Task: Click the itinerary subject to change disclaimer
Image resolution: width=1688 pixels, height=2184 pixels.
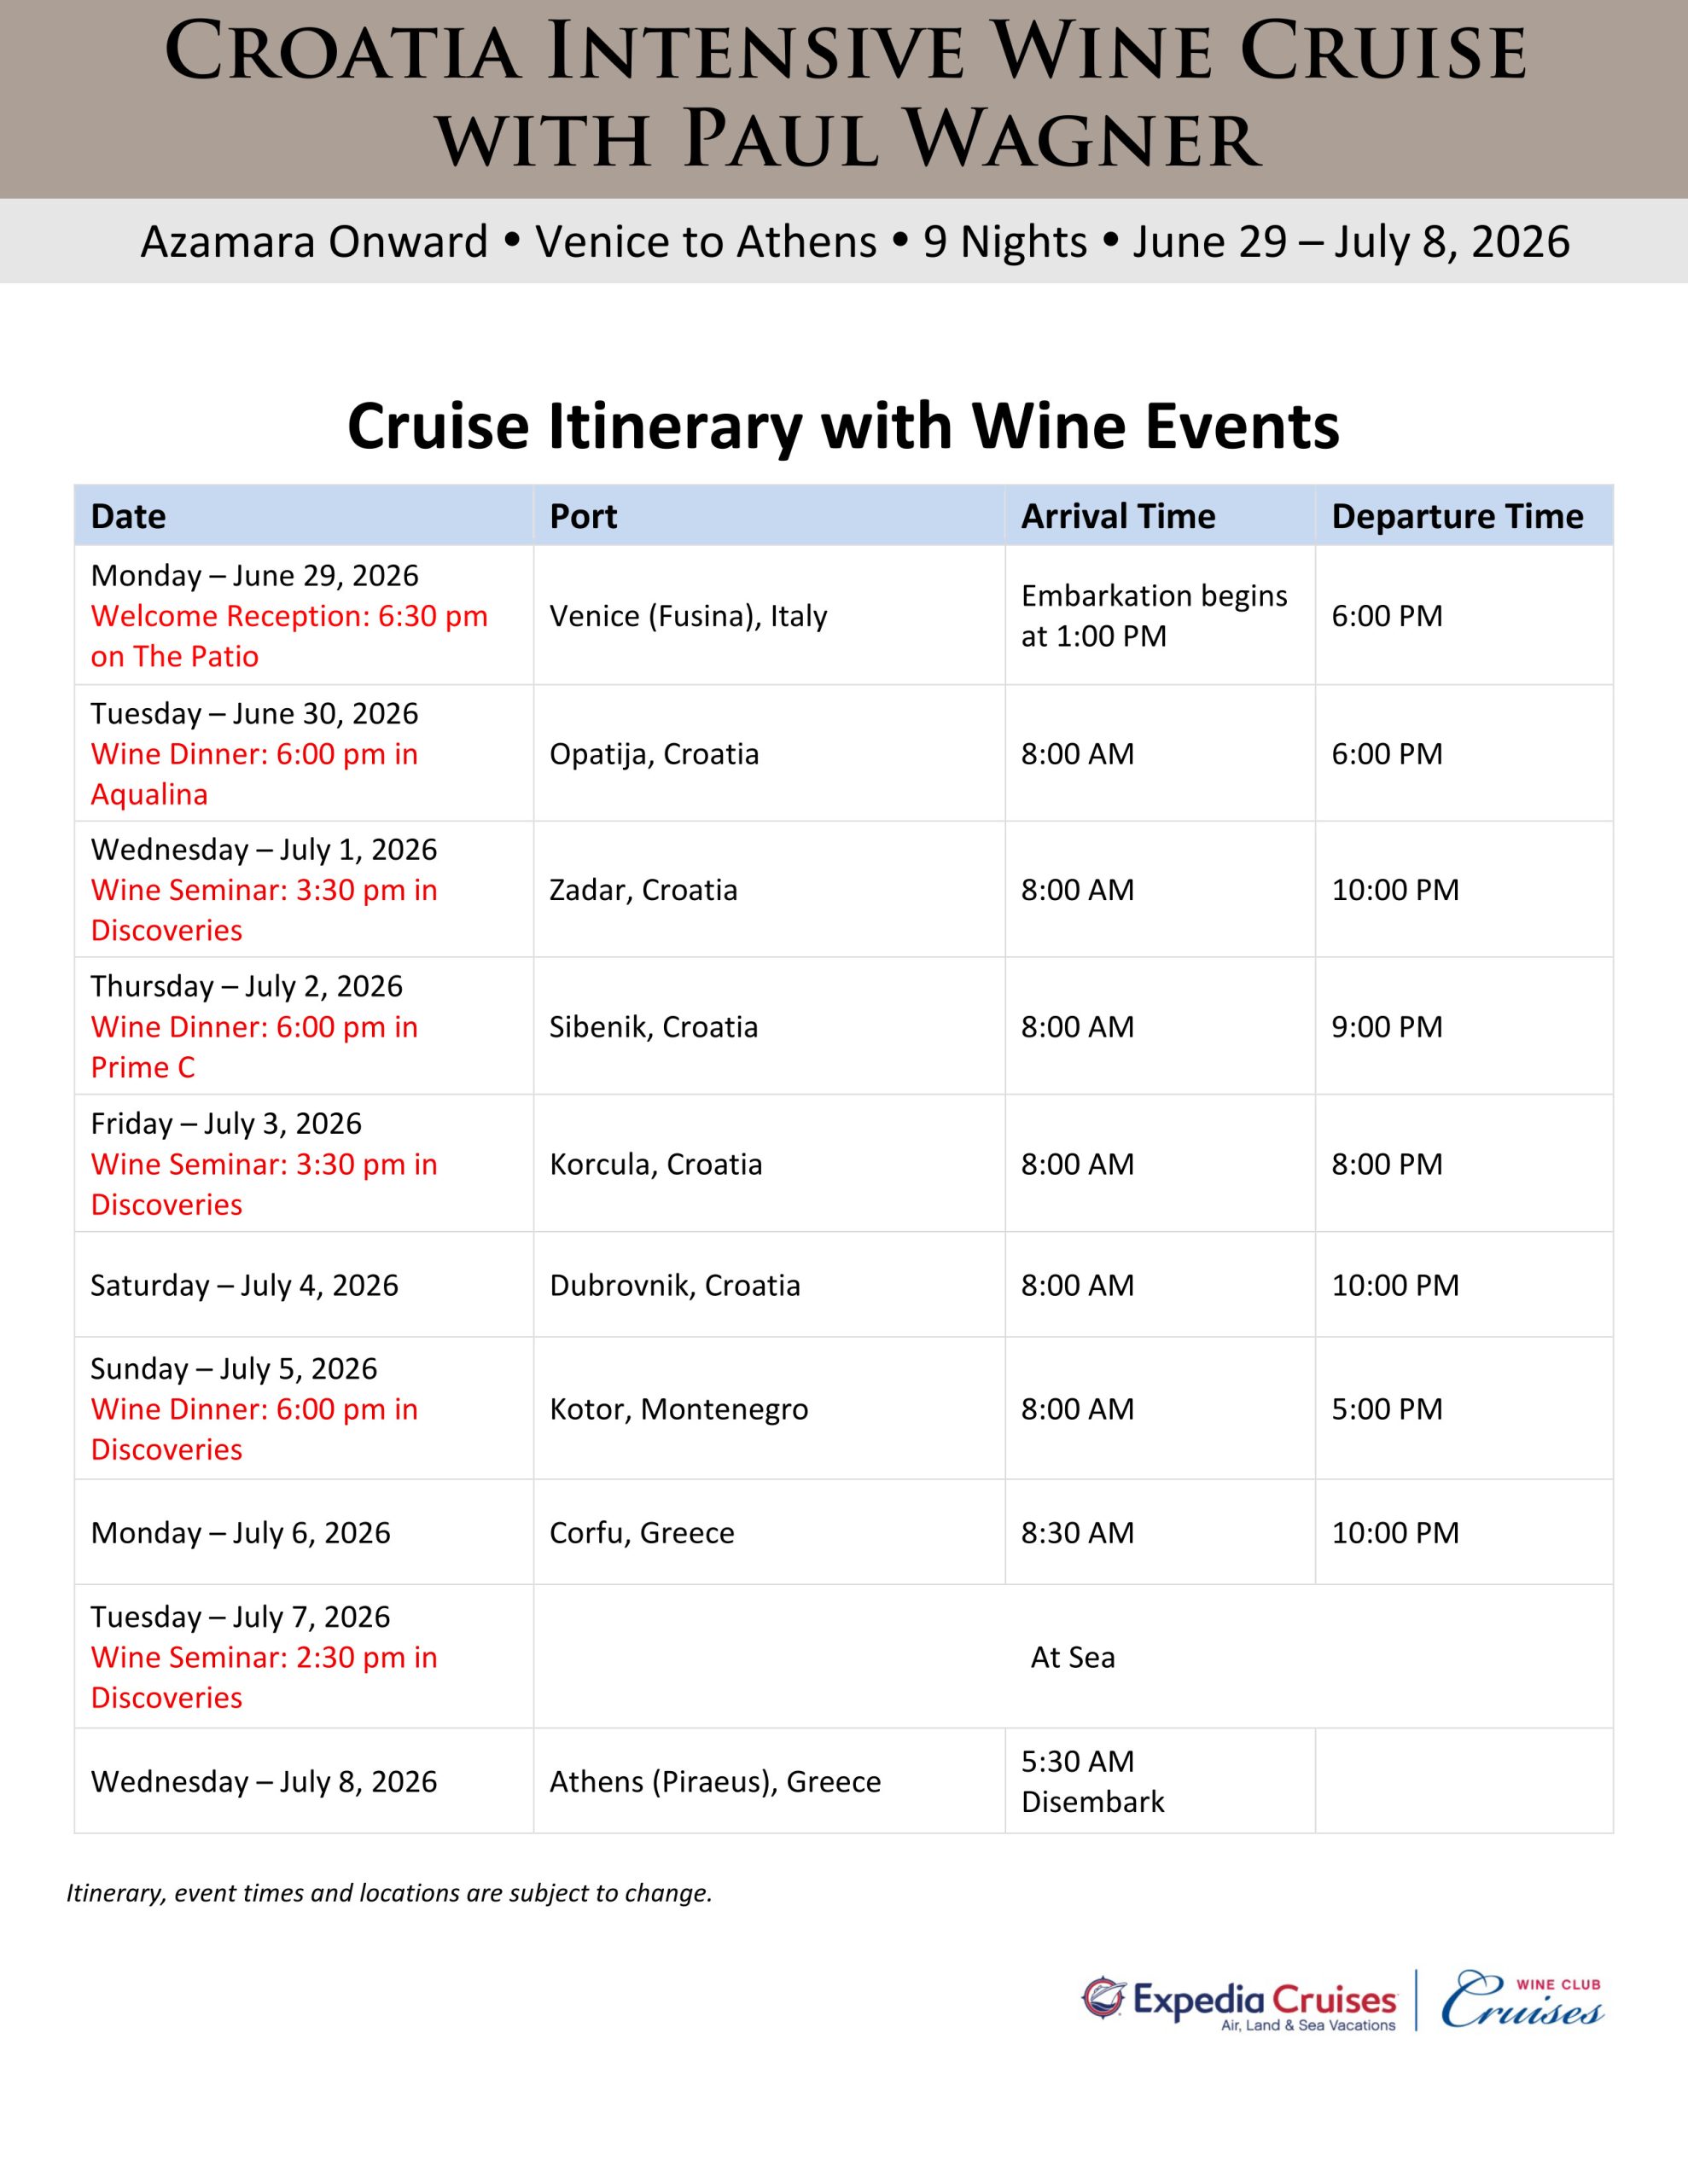Action: click(389, 1893)
